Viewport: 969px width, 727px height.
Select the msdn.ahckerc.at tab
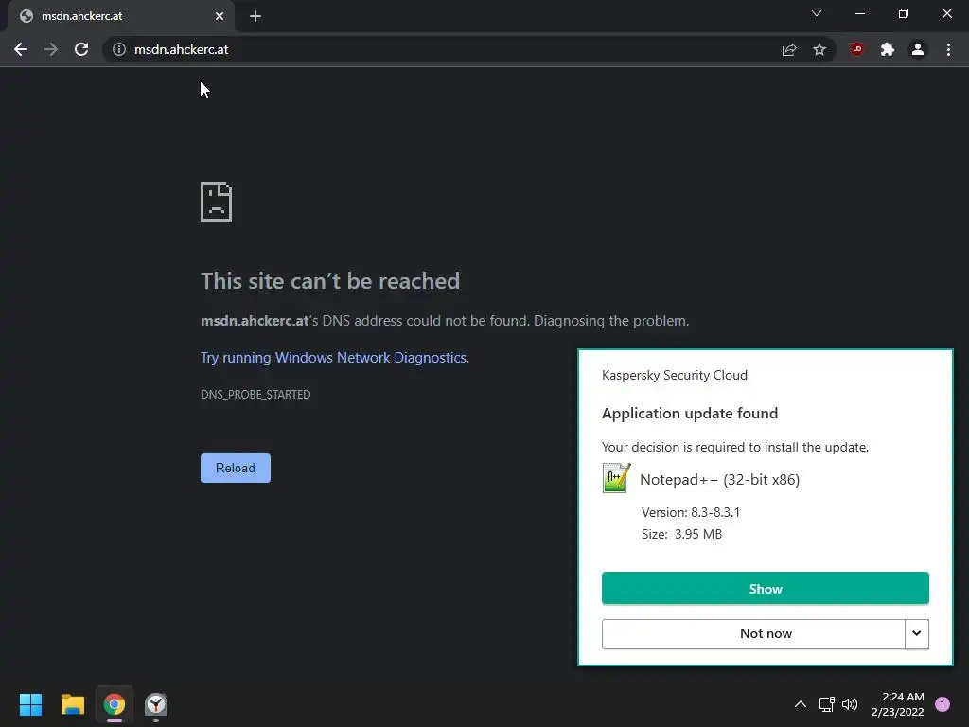click(120, 16)
